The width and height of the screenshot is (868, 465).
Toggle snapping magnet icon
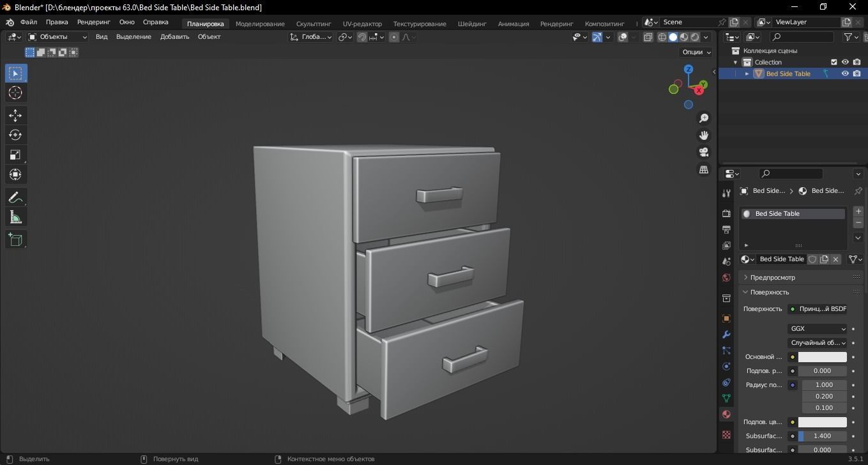[362, 37]
